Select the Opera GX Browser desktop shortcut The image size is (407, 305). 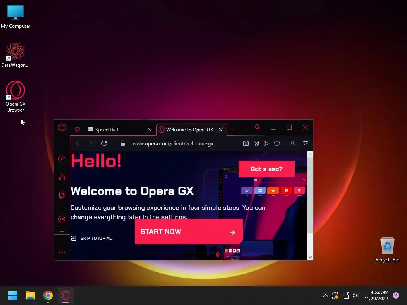tap(16, 97)
